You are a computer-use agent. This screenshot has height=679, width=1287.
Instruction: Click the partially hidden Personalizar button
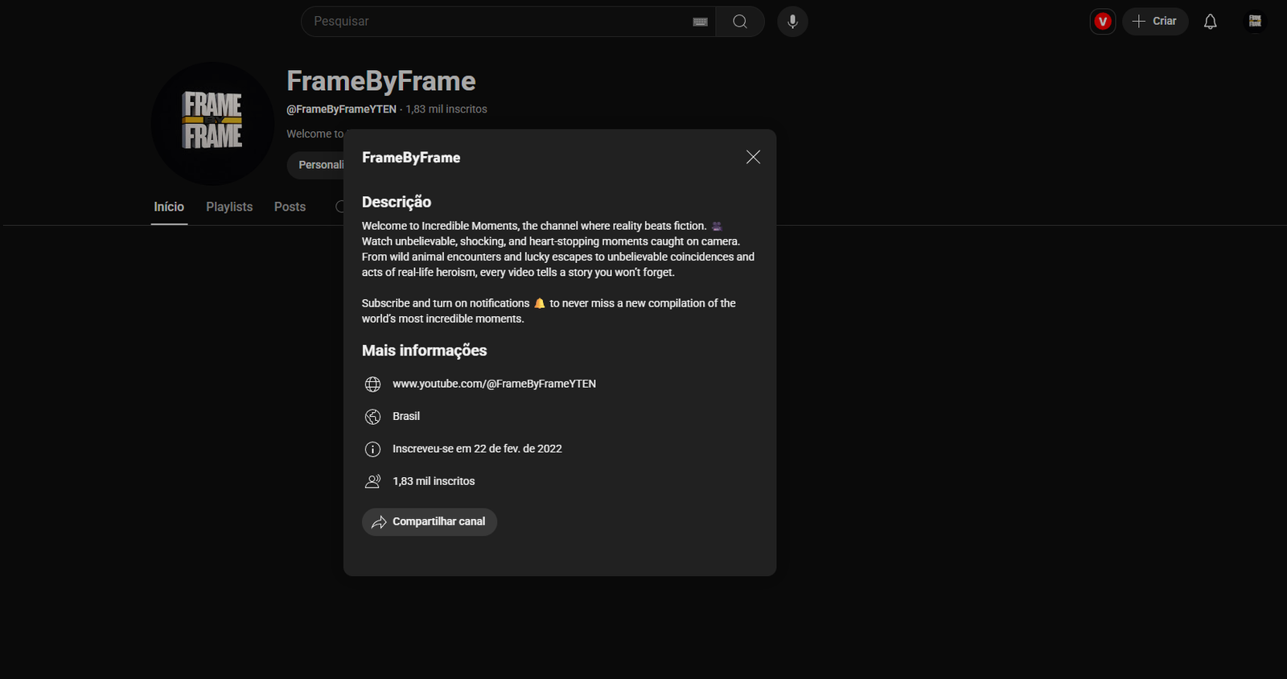click(x=315, y=165)
